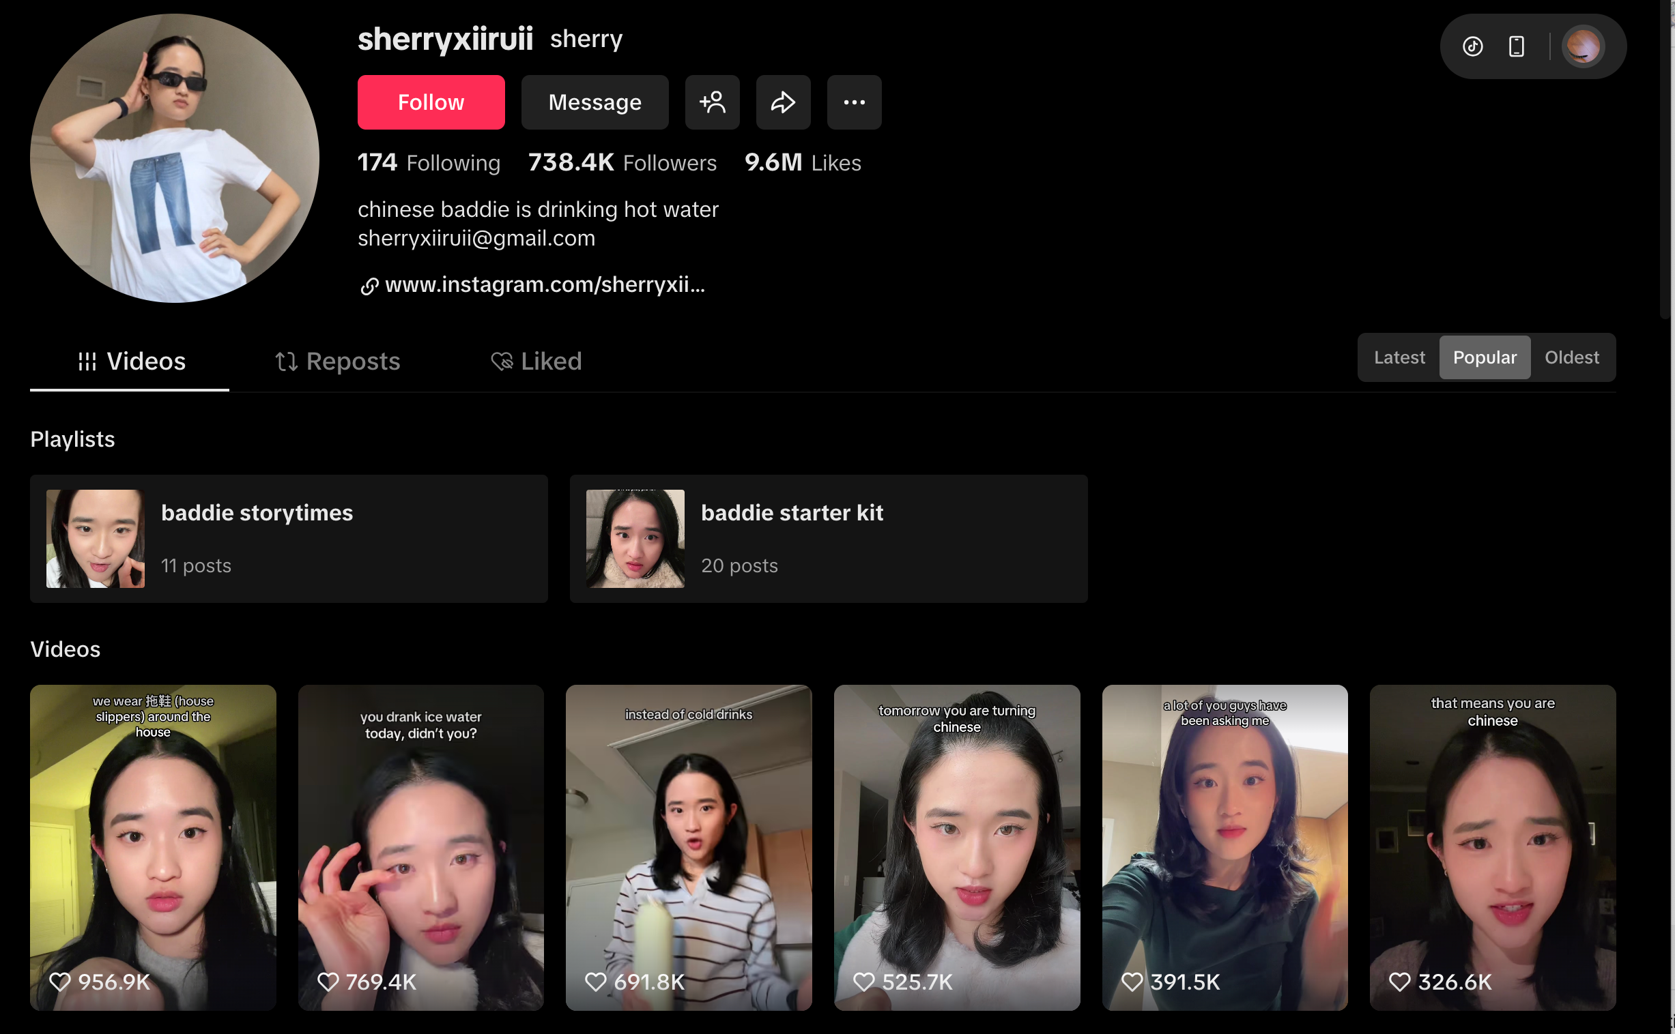Screen dimensions: 1675x1034
Task: Open the 'you drank ice water today' video
Action: tap(421, 846)
